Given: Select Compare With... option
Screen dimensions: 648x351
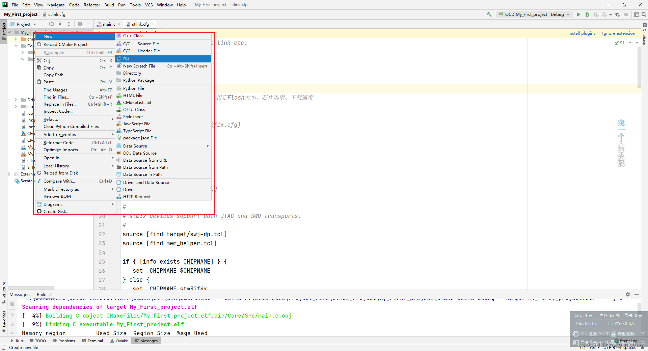Looking at the screenshot, I should pos(75,181).
